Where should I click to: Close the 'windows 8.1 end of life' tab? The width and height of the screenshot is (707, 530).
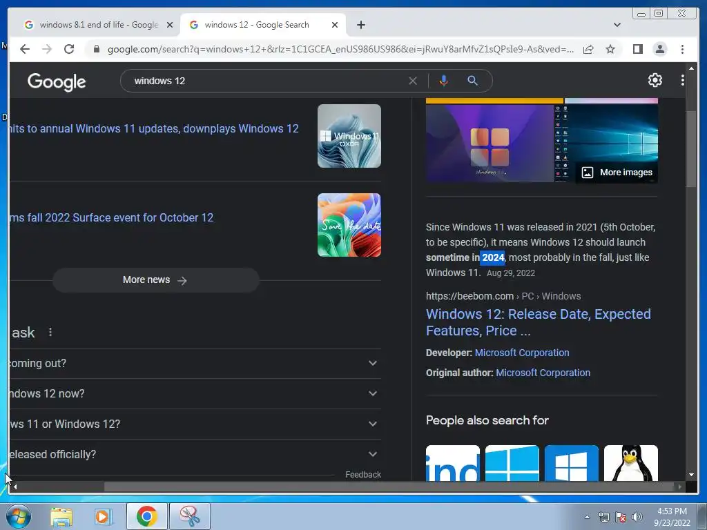pyautogui.click(x=170, y=25)
